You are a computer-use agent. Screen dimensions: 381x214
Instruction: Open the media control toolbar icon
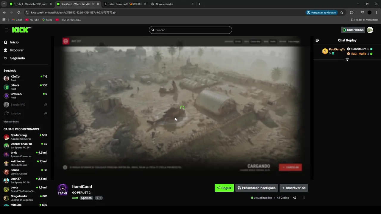362,12
